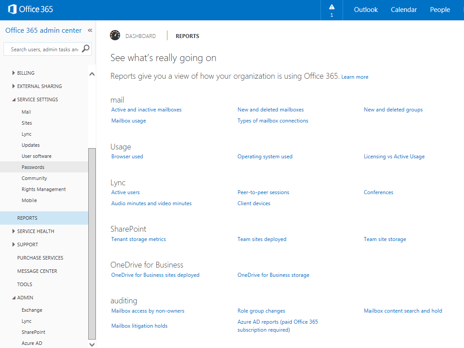Open Client devices report
464x348 pixels.
click(x=253, y=203)
